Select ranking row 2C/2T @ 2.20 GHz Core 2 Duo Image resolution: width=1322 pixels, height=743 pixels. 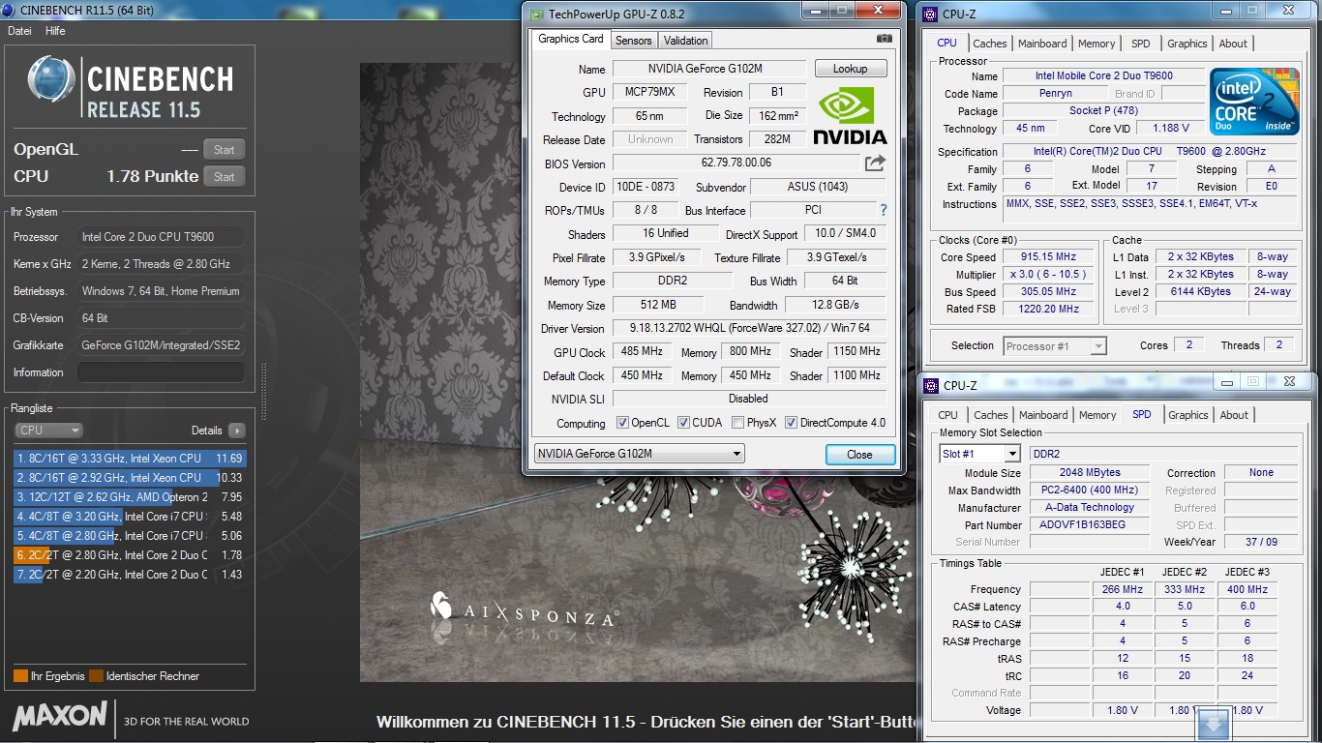pyautogui.click(x=130, y=575)
